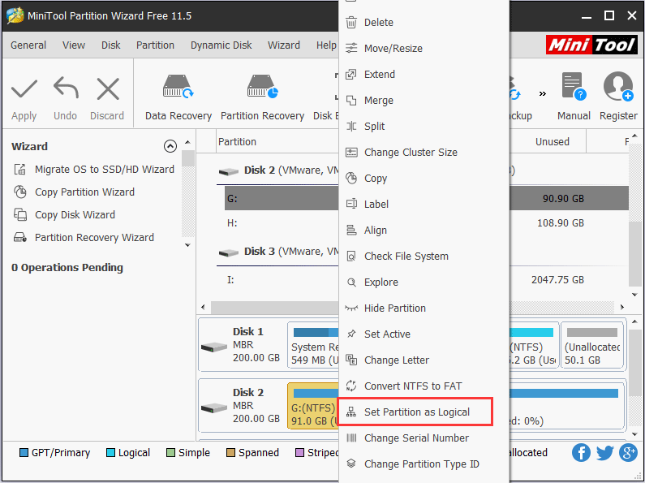Click the Unused column header
Viewport: 645px width, 483px height.
click(552, 141)
